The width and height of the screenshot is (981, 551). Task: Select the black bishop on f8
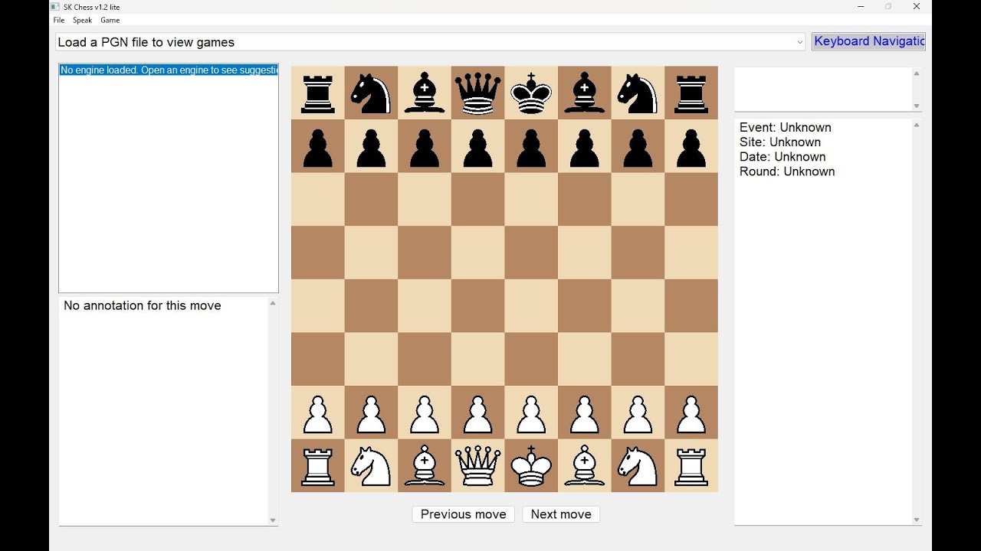click(585, 93)
